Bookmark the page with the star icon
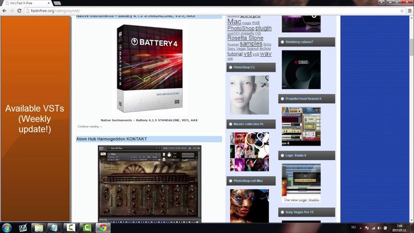The height and width of the screenshot is (233, 414). pos(402,11)
